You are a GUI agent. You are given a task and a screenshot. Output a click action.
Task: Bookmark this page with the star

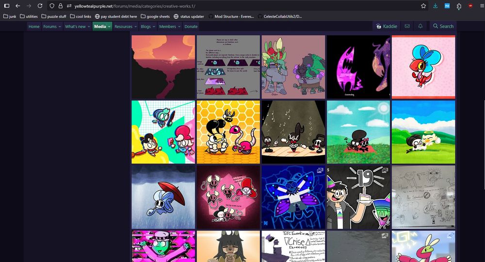[423, 6]
